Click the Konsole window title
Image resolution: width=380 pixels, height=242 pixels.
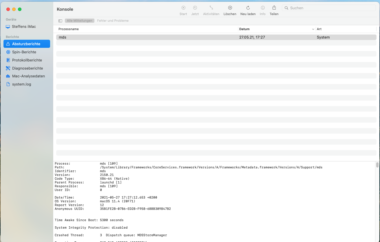65,9
